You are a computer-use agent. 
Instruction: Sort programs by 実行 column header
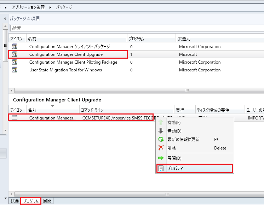[185, 110]
